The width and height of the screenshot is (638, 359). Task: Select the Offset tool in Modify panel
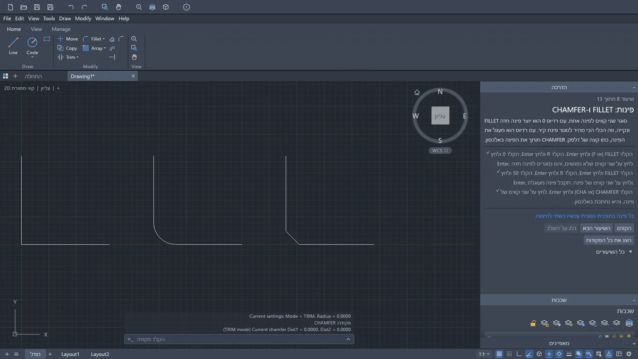(112, 48)
